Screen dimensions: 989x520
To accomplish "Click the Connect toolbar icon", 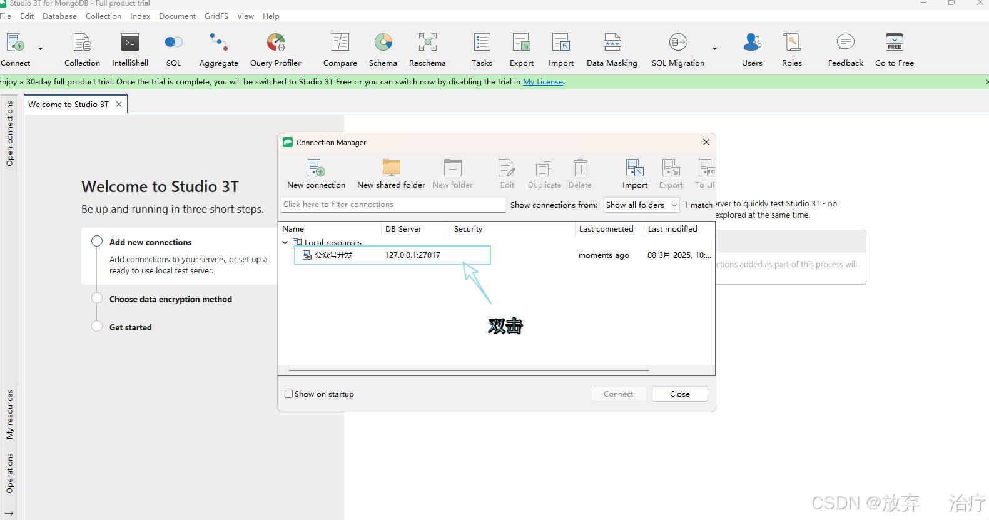I will [16, 43].
